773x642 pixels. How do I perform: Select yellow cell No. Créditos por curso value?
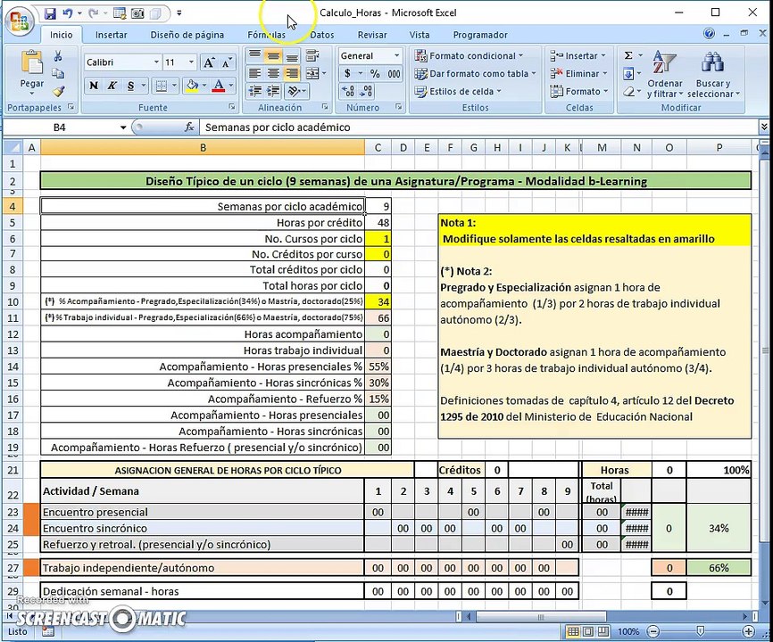378,254
